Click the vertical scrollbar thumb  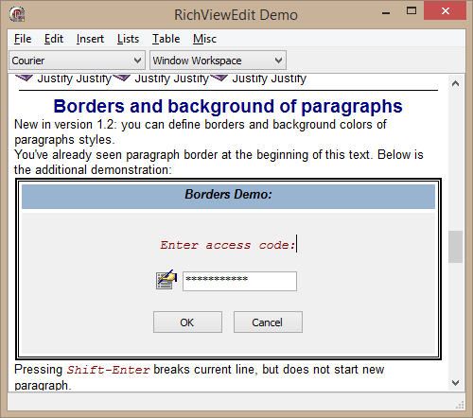pos(455,247)
